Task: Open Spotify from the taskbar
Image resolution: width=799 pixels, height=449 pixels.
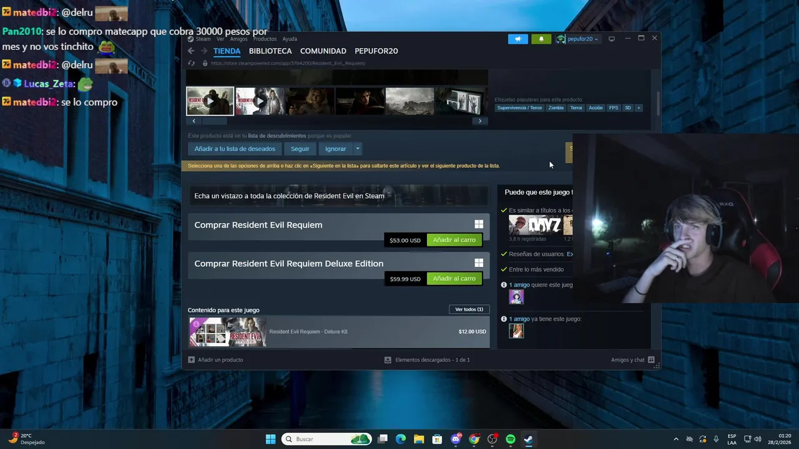Action: click(x=511, y=439)
